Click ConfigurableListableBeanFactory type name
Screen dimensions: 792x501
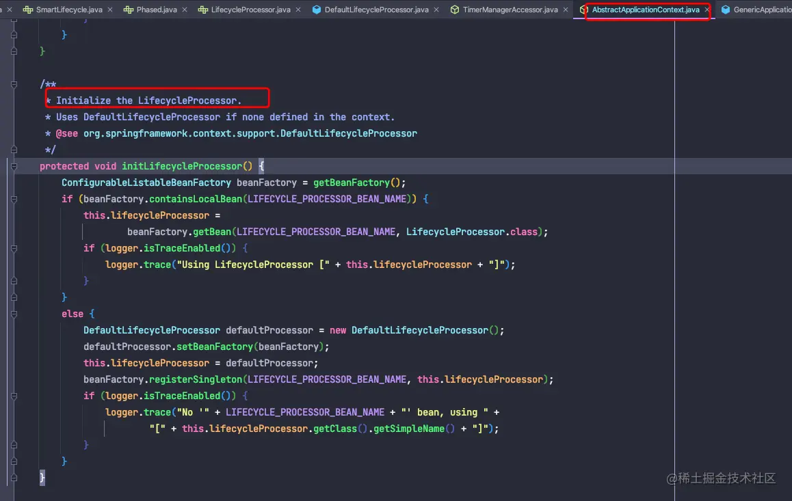(146, 182)
